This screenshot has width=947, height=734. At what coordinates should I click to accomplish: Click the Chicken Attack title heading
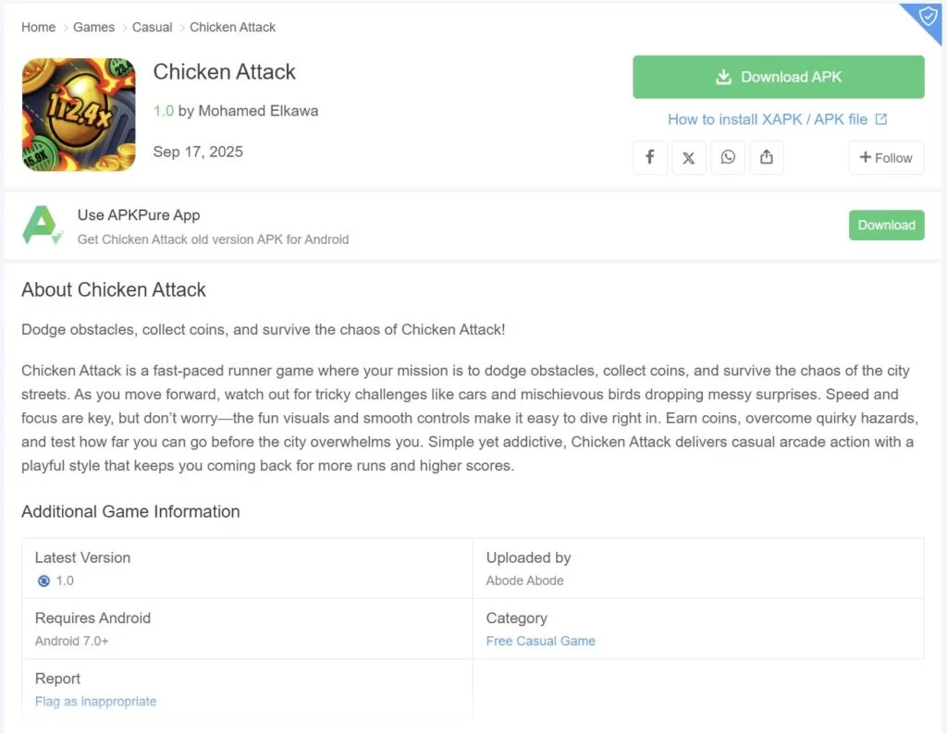225,72
